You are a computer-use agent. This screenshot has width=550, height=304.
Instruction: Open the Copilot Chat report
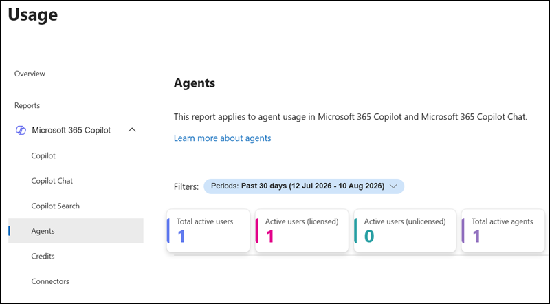click(x=52, y=181)
